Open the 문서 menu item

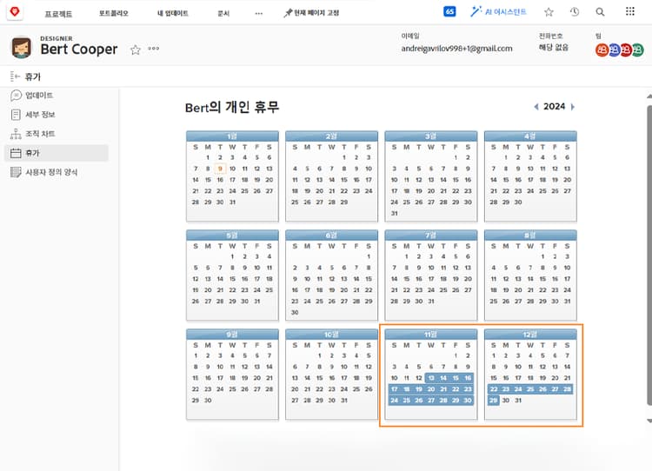pyautogui.click(x=223, y=13)
